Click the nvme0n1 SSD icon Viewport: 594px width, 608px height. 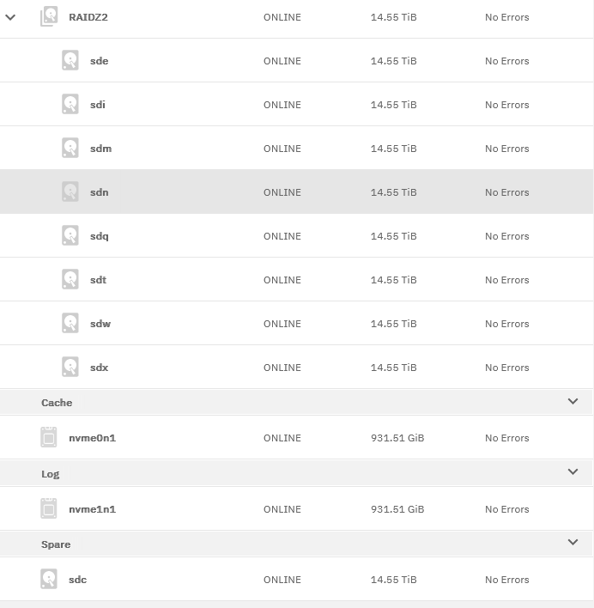(49, 437)
